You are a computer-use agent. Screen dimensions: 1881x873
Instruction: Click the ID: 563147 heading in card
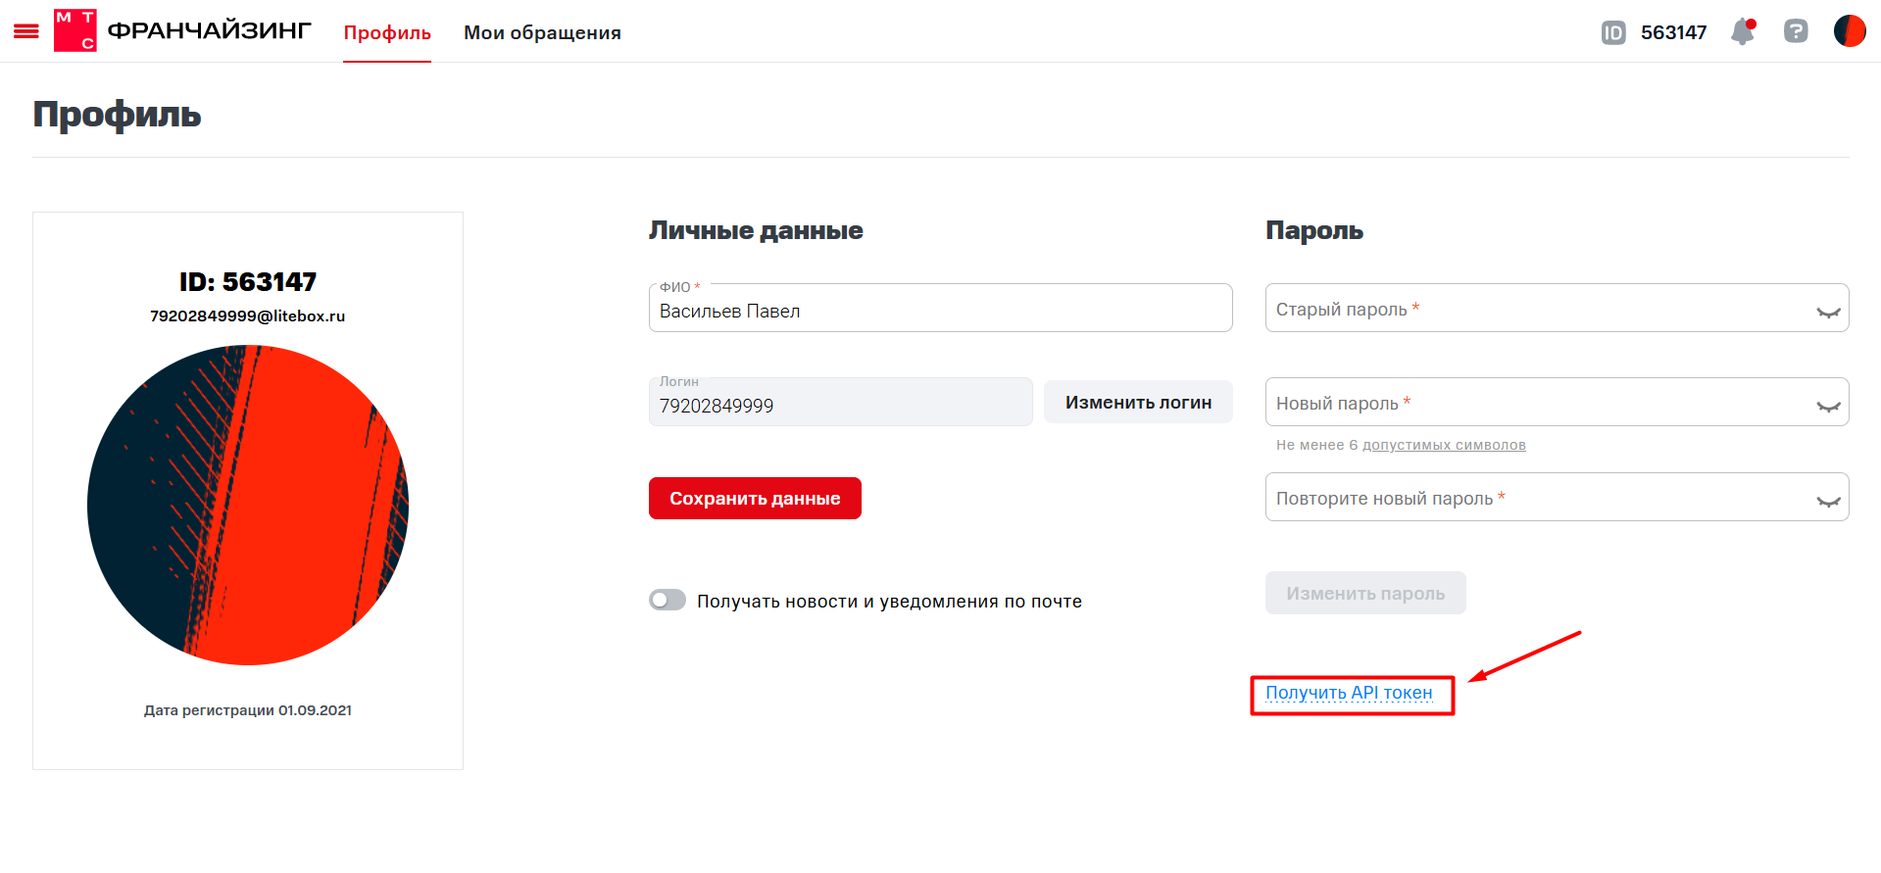248,282
